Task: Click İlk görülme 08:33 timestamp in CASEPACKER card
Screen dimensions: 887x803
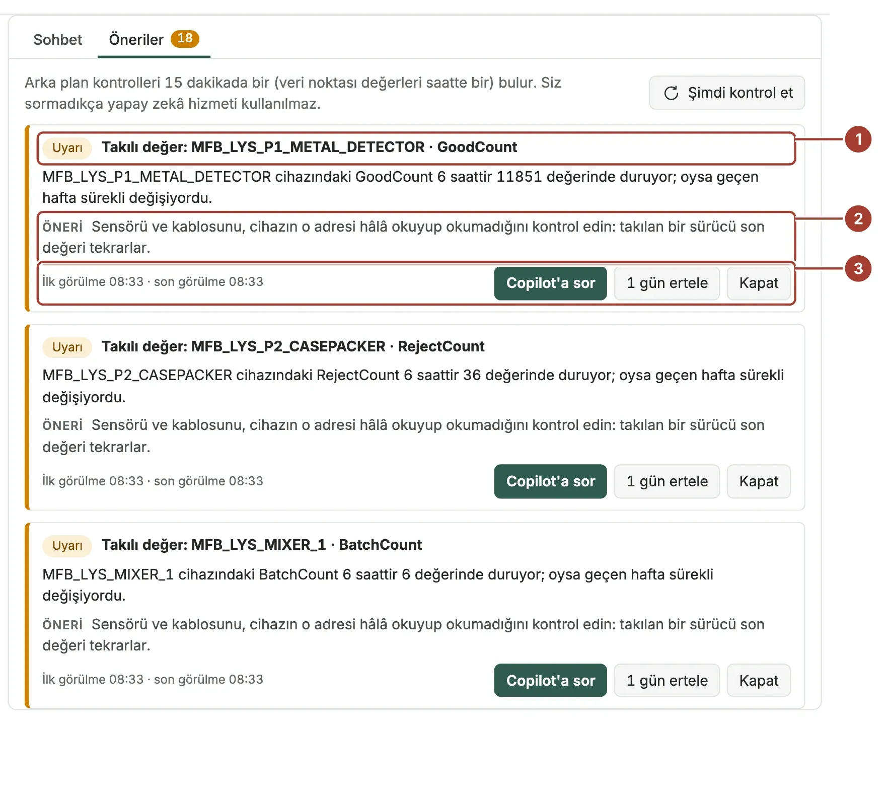Action: tap(93, 481)
